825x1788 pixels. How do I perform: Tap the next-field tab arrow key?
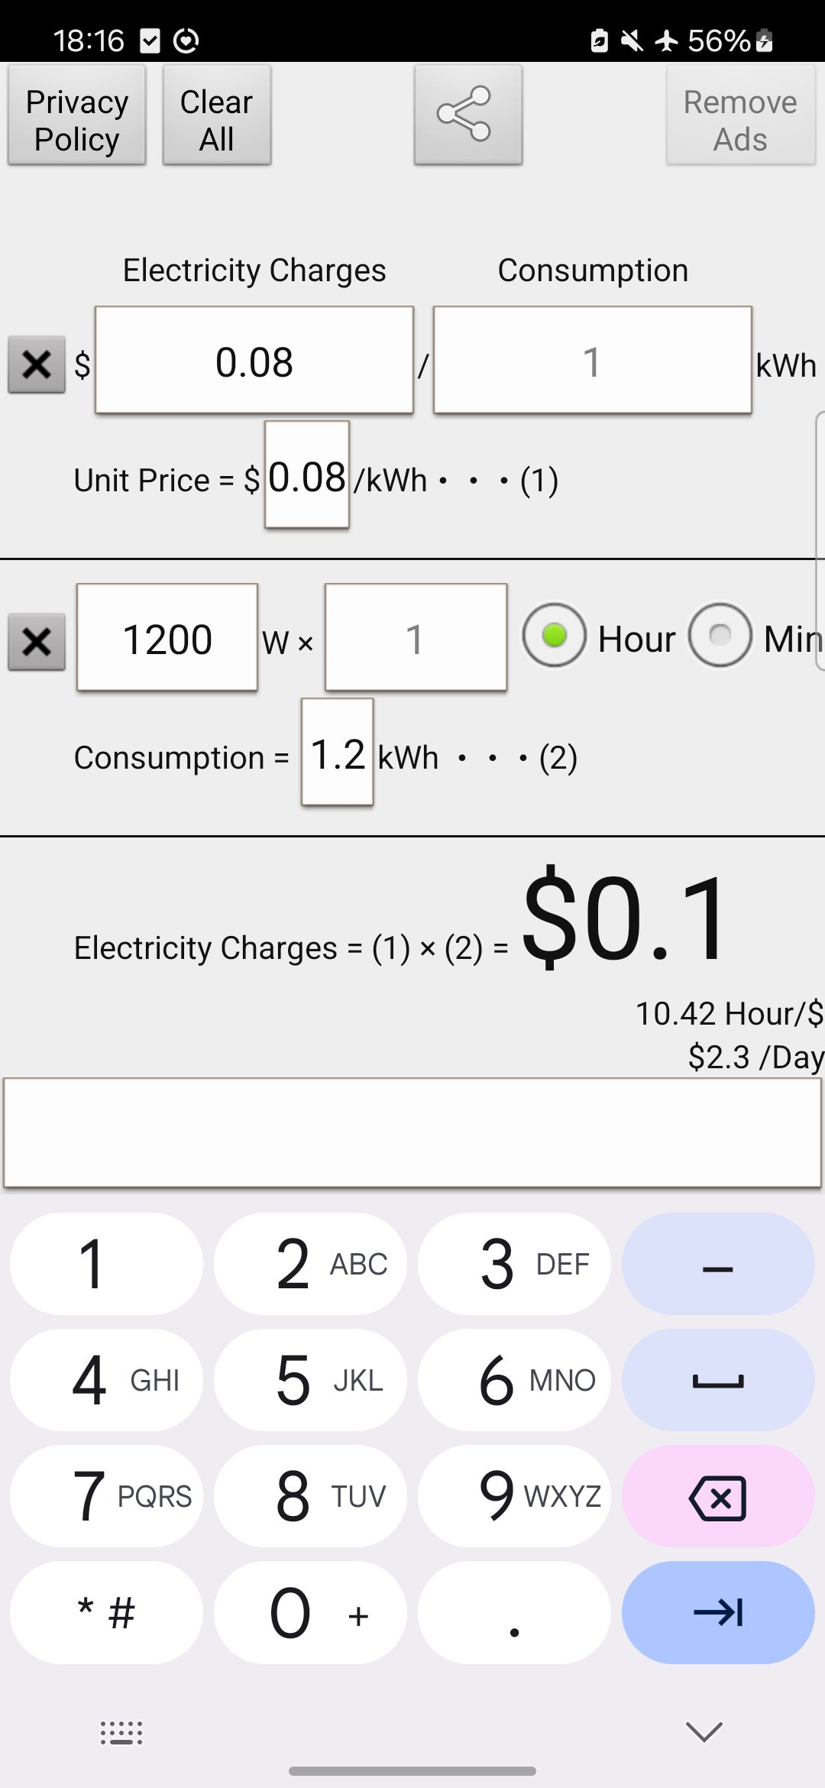(x=717, y=1612)
